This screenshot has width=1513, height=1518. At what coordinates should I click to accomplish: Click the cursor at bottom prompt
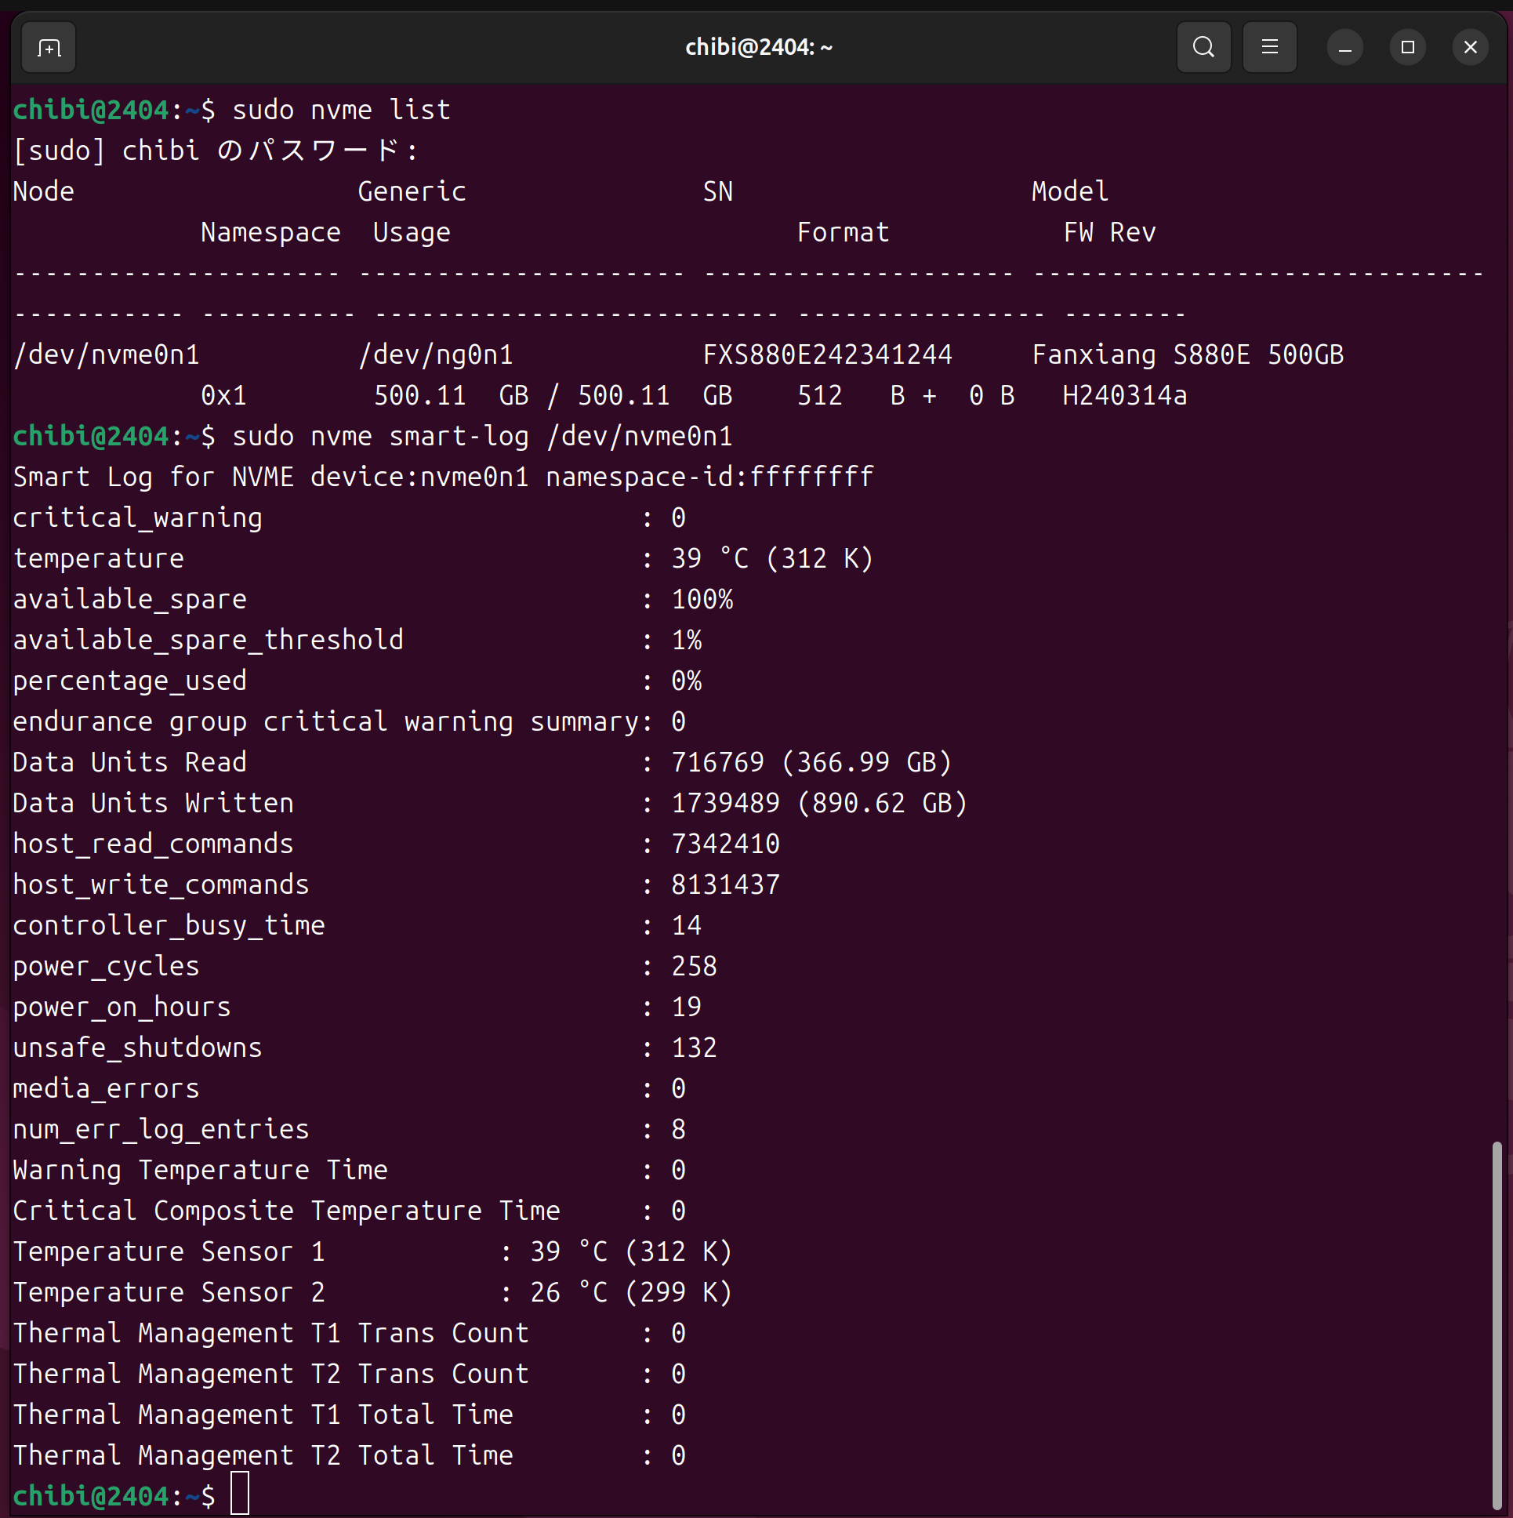[x=240, y=1494]
